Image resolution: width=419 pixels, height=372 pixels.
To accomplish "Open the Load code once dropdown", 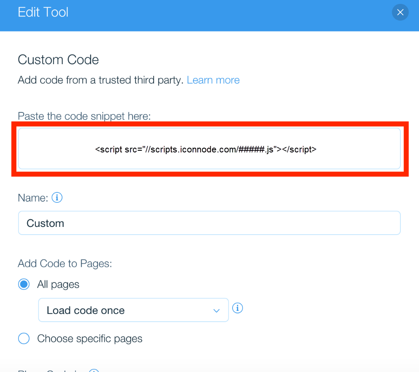I will pos(133,310).
